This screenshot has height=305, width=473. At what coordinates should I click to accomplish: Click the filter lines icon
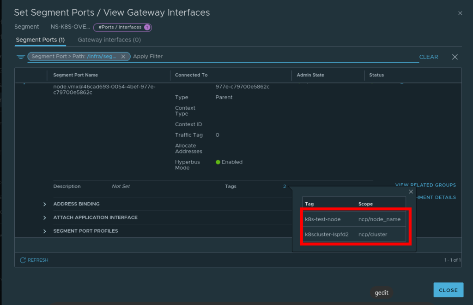coord(21,57)
